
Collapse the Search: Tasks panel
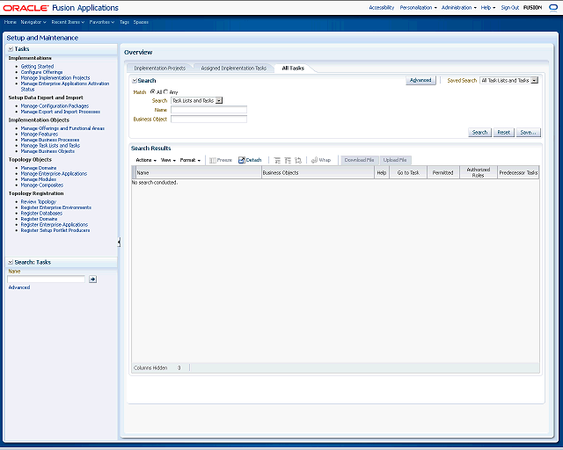point(11,262)
